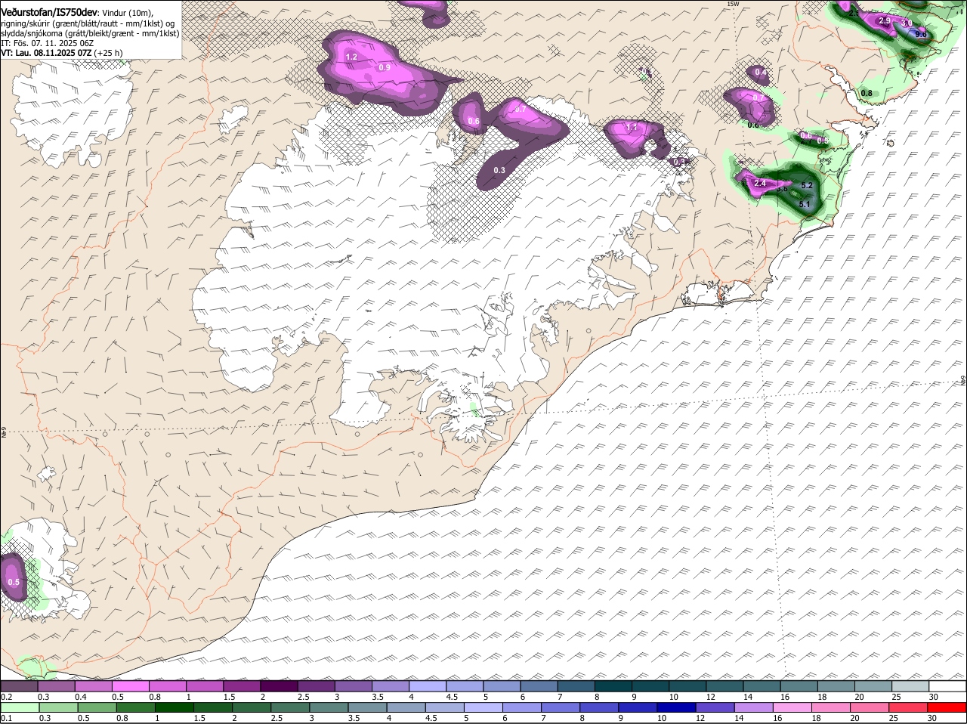Click the 1.2 snowfall value on the map
967x724 pixels.
point(351,57)
